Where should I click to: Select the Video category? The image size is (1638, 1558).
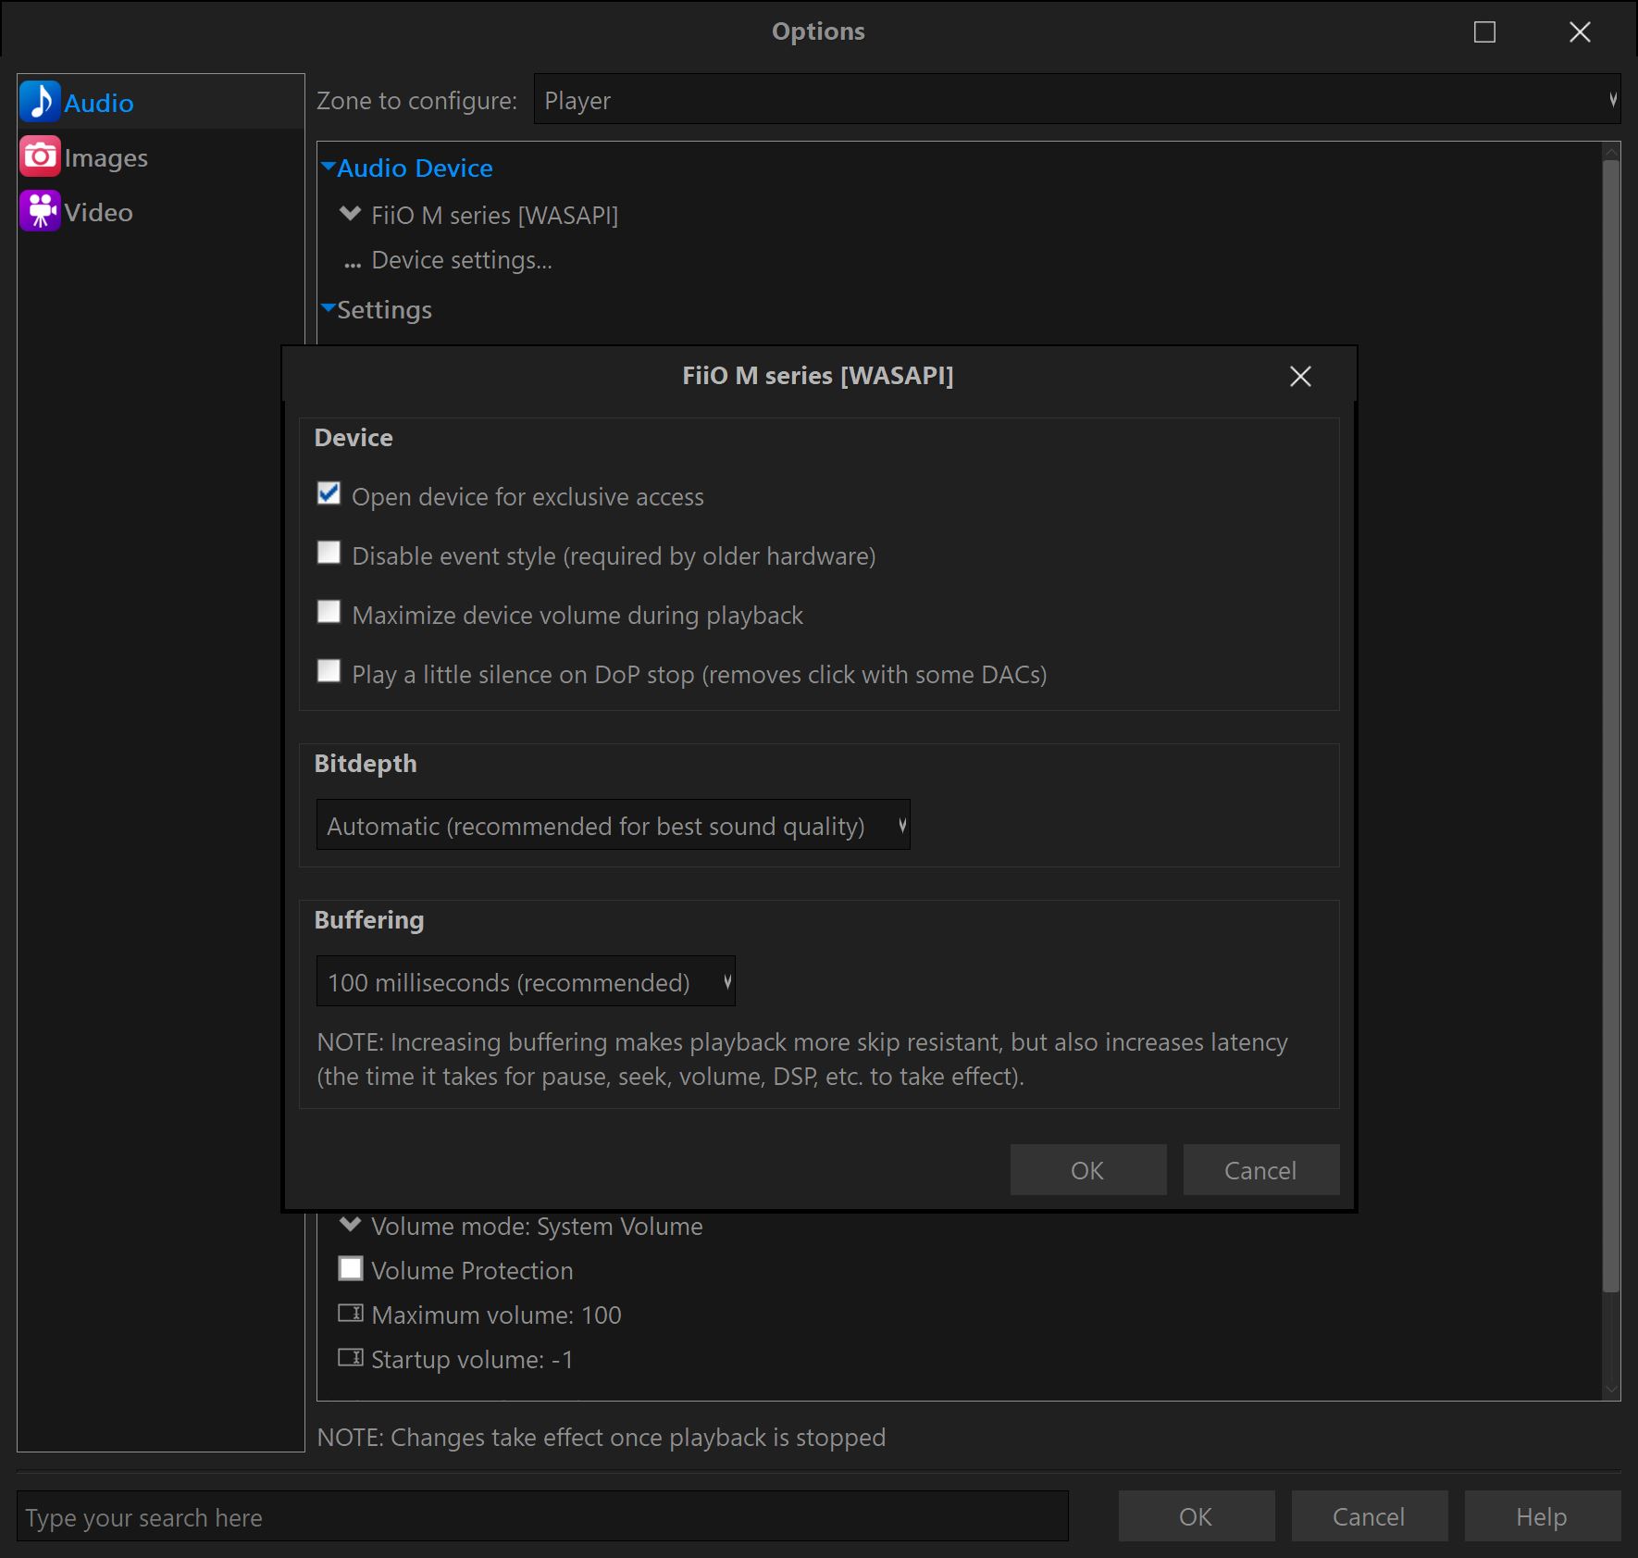(x=161, y=212)
